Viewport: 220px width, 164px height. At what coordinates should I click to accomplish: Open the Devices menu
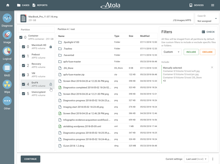[196, 5]
